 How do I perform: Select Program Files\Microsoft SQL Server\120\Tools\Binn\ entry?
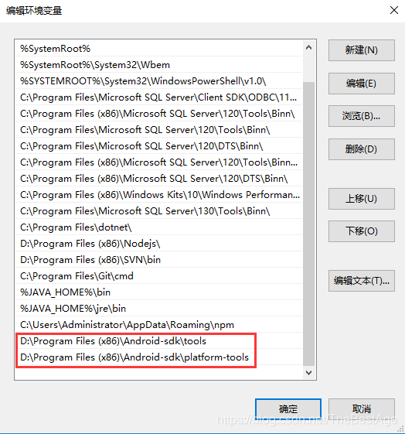pos(159,130)
